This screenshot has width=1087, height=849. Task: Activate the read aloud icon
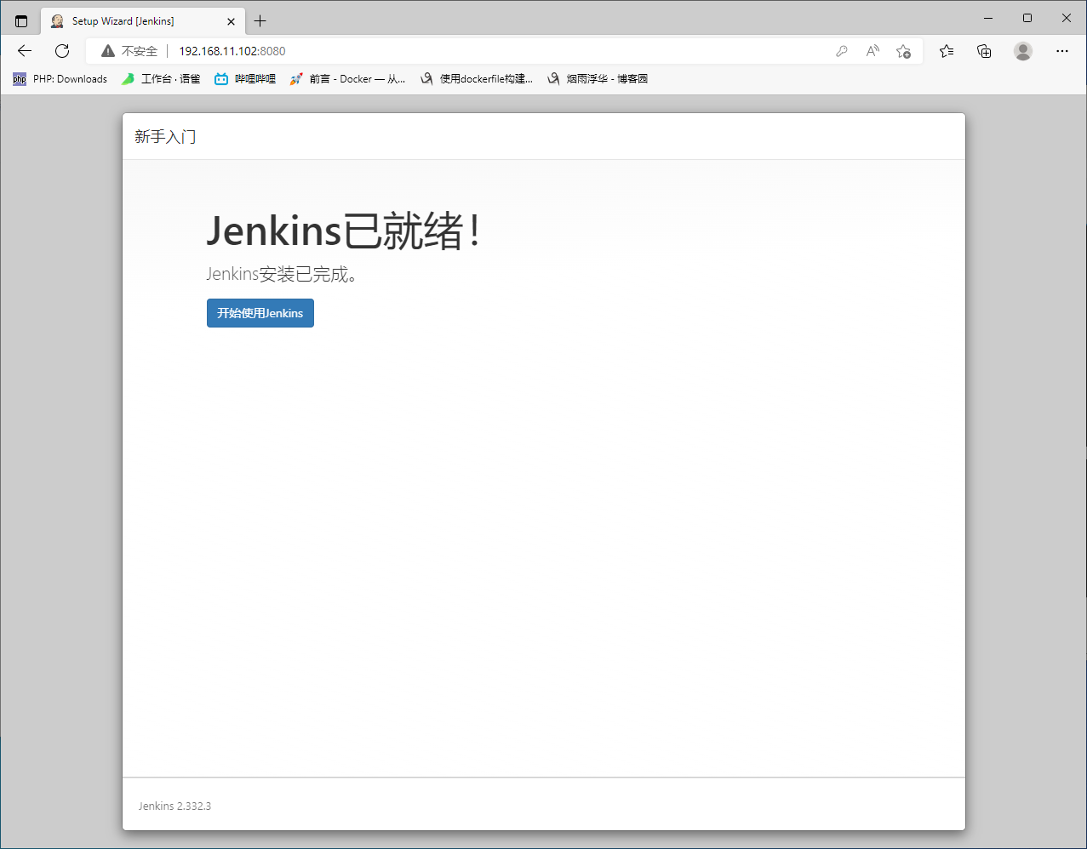872,51
